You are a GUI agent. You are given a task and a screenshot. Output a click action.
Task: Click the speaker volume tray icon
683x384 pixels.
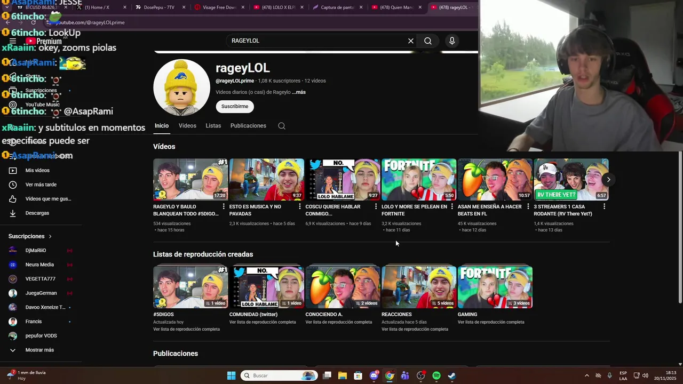coord(645,375)
